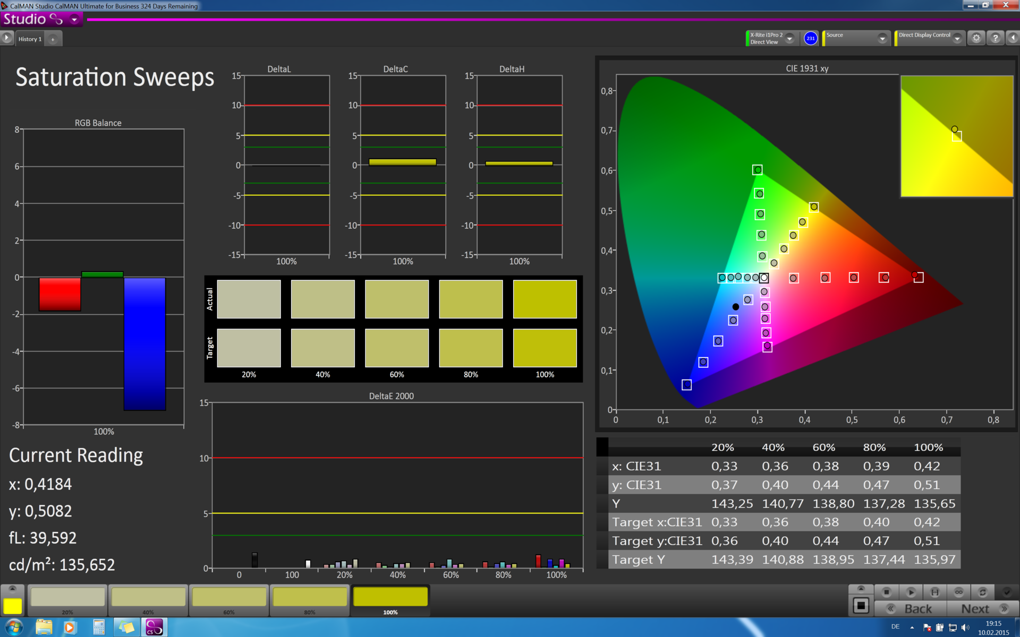This screenshot has width=1020, height=637.
Task: Select the 20% saturation swatch in bottom strip
Action: [67, 598]
